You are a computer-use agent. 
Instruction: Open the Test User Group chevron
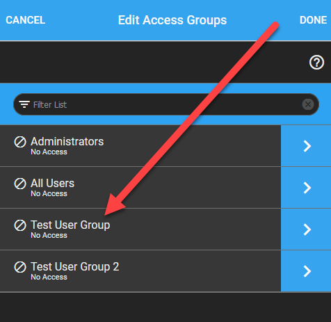(306, 230)
